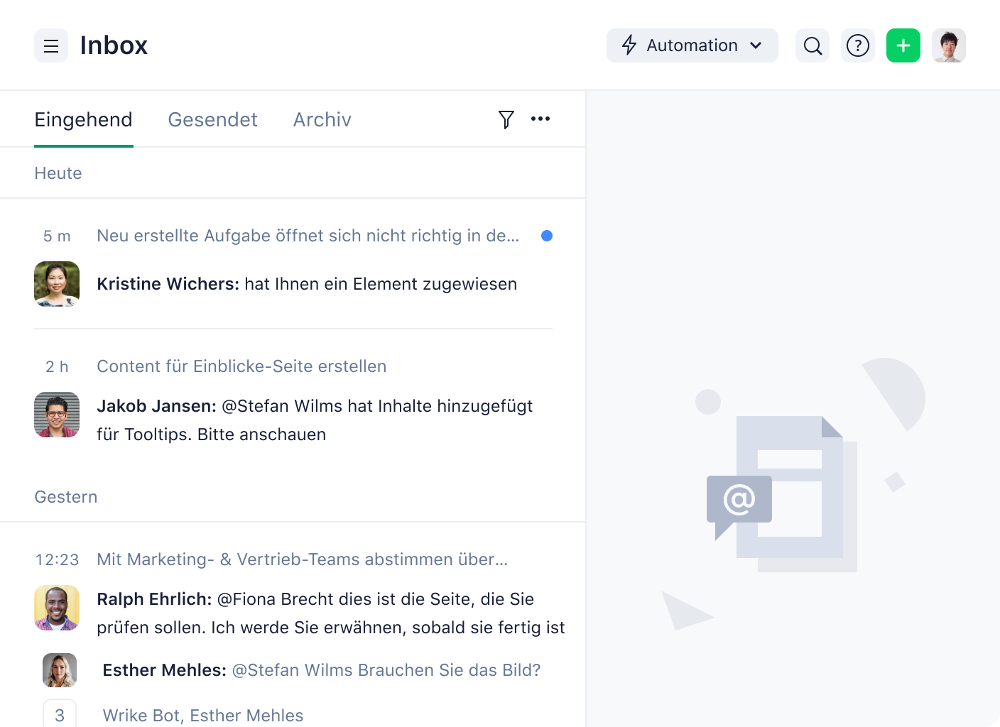Click the Gestern section header
1000x727 pixels.
coord(66,497)
